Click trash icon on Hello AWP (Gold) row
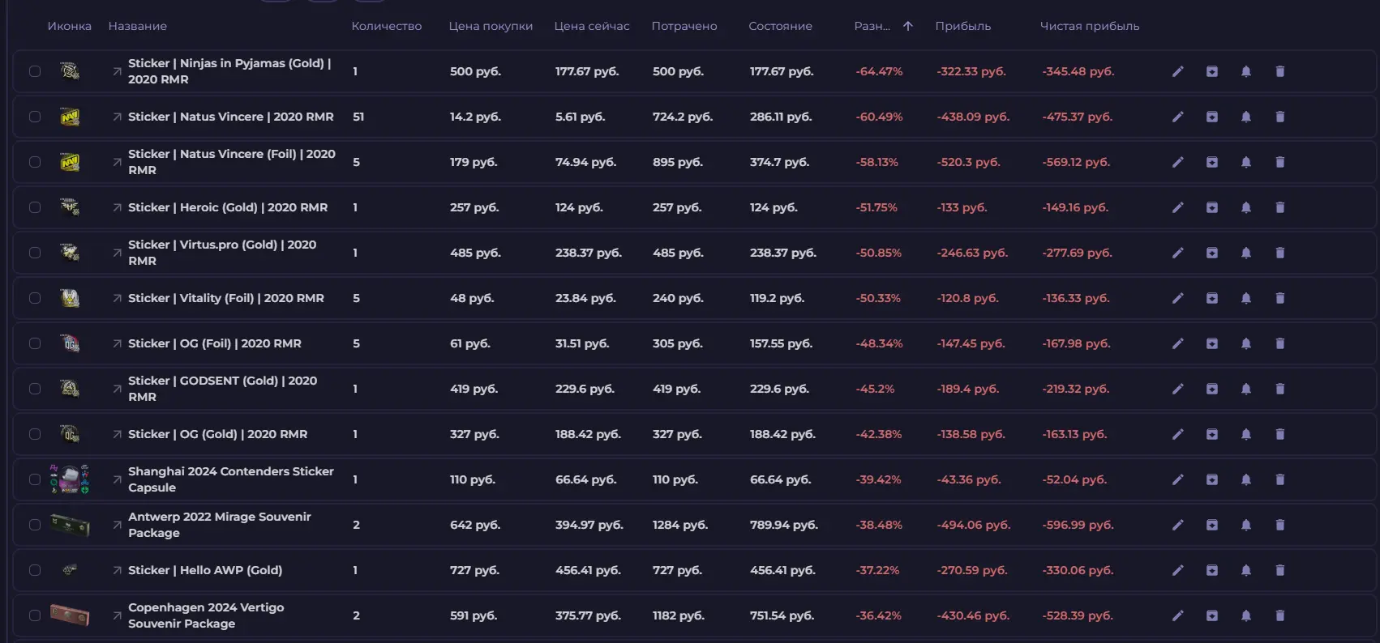Screen dimensions: 1380x643 coord(1279,570)
